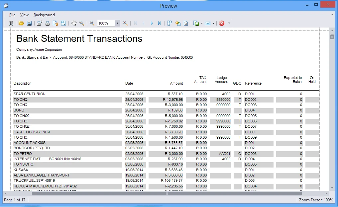Save the report using the disk icon
The height and width of the screenshot is (207, 338).
29,23
